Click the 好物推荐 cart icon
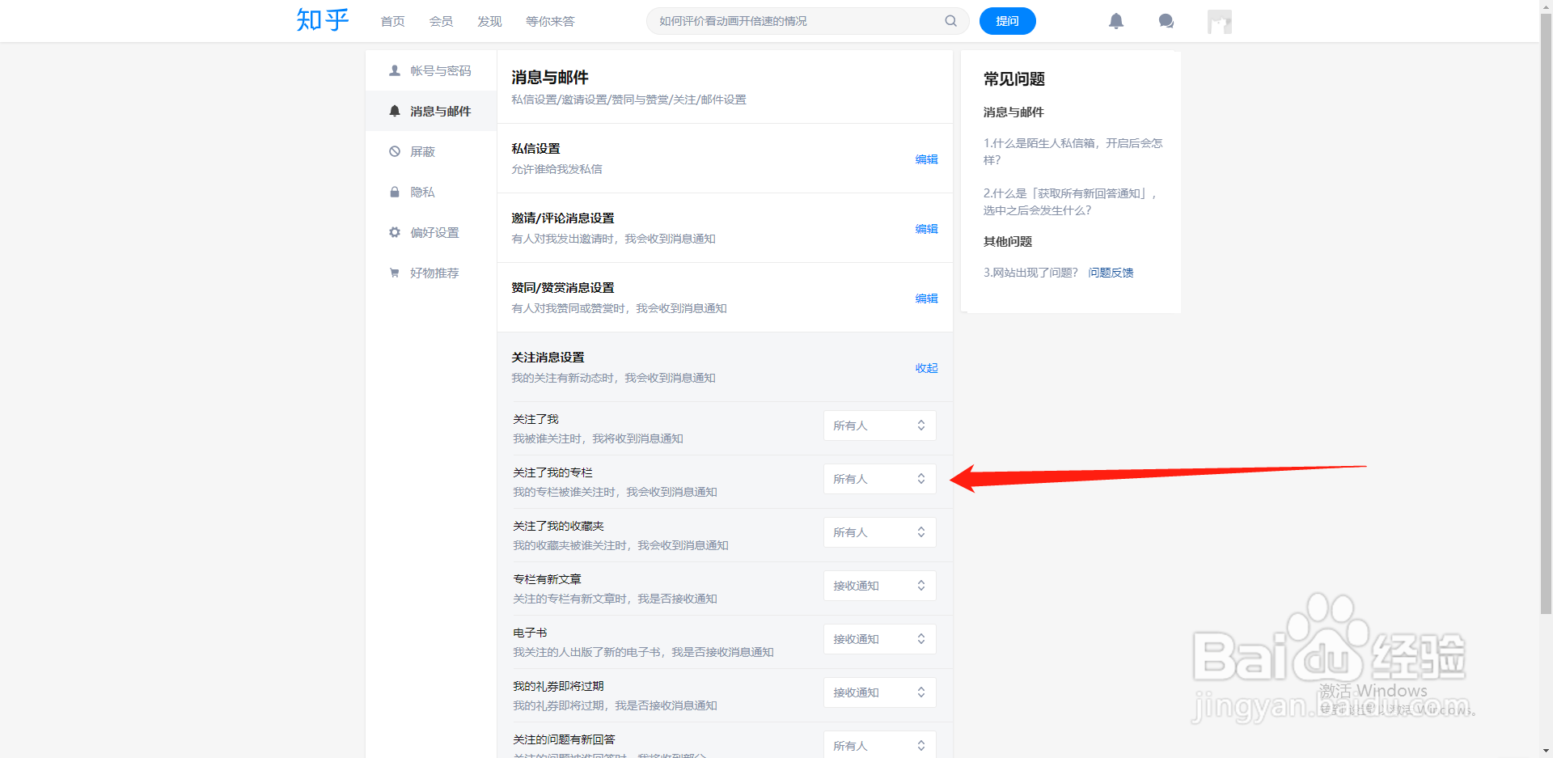This screenshot has width=1553, height=758. pyautogui.click(x=394, y=273)
